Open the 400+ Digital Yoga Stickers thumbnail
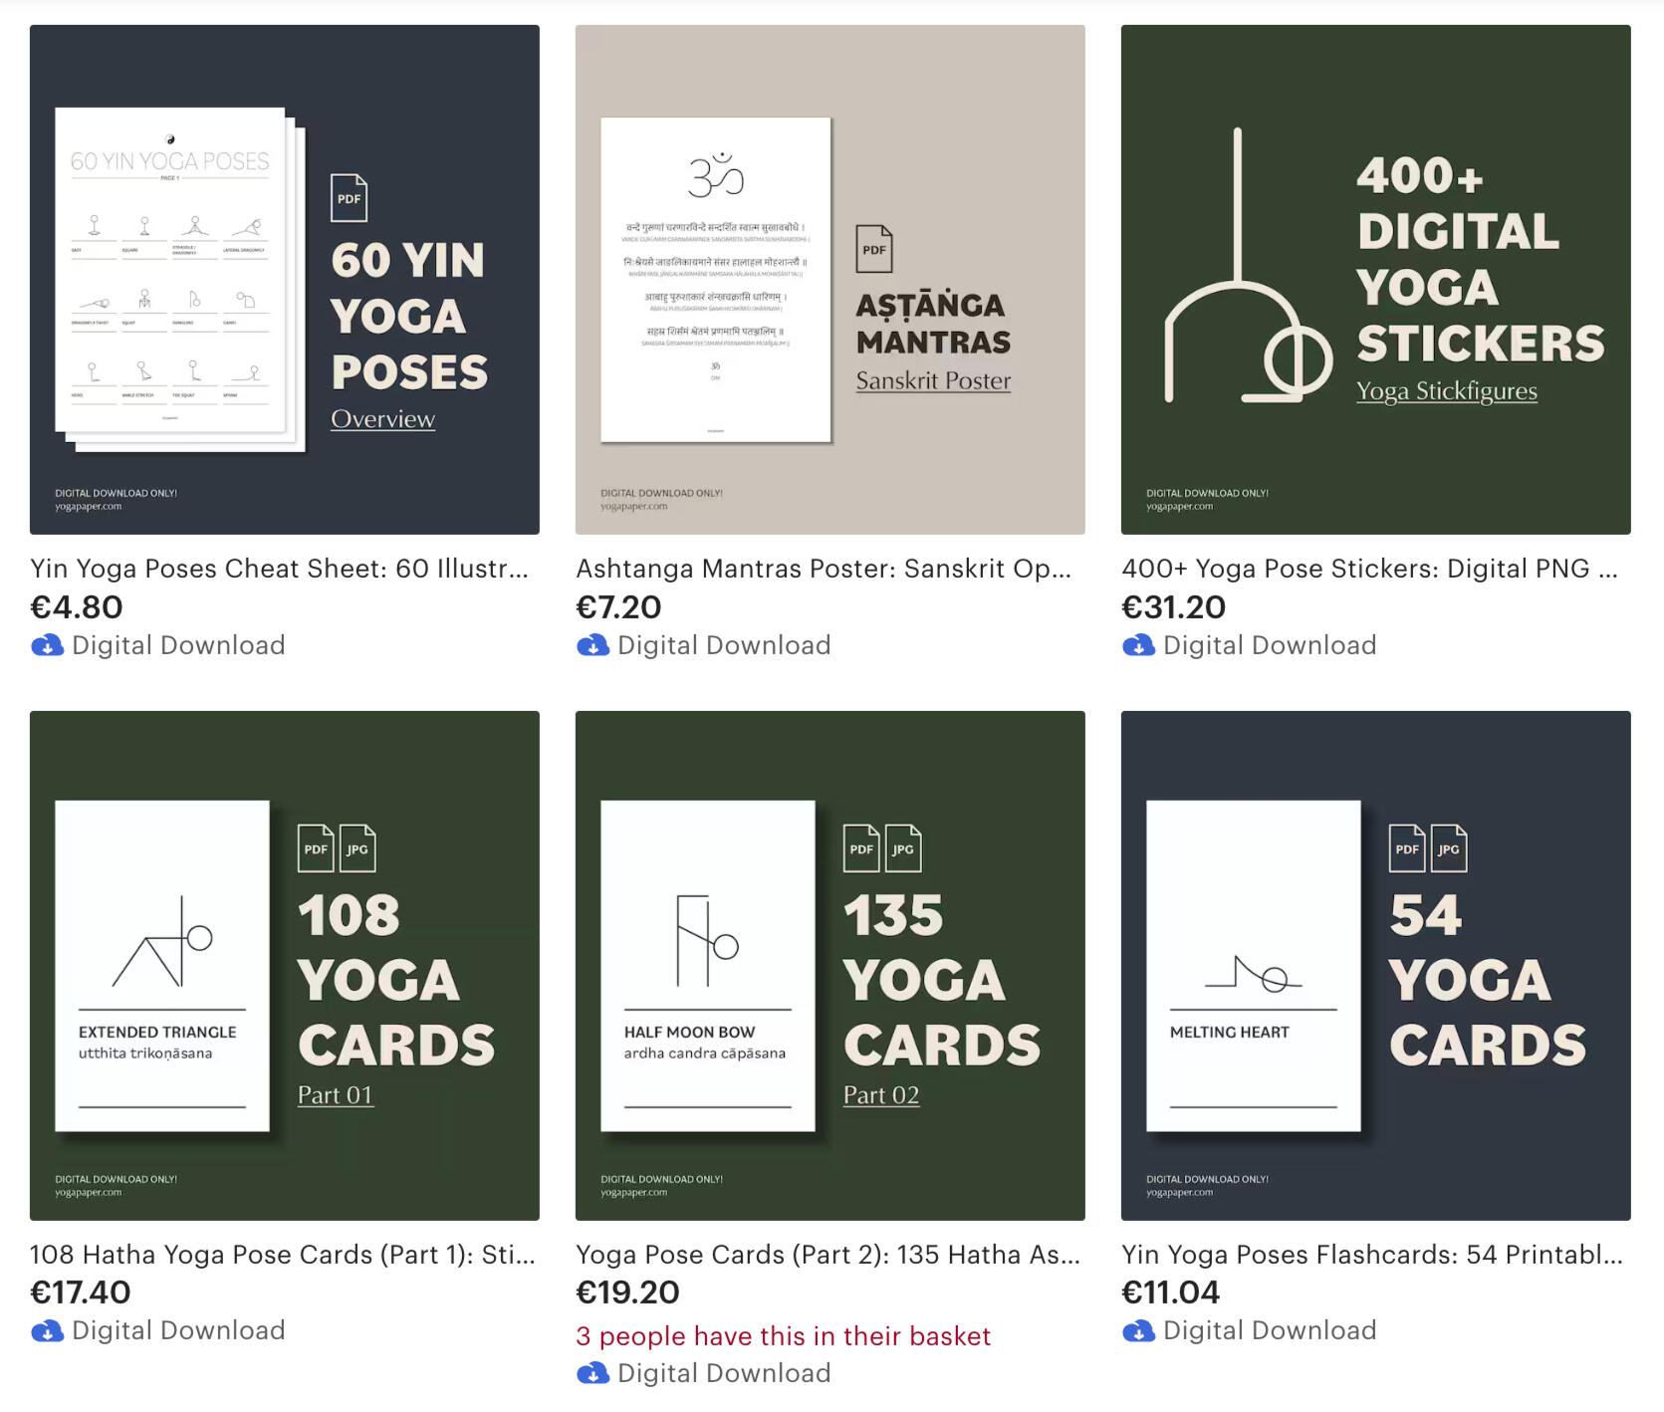 click(1376, 280)
